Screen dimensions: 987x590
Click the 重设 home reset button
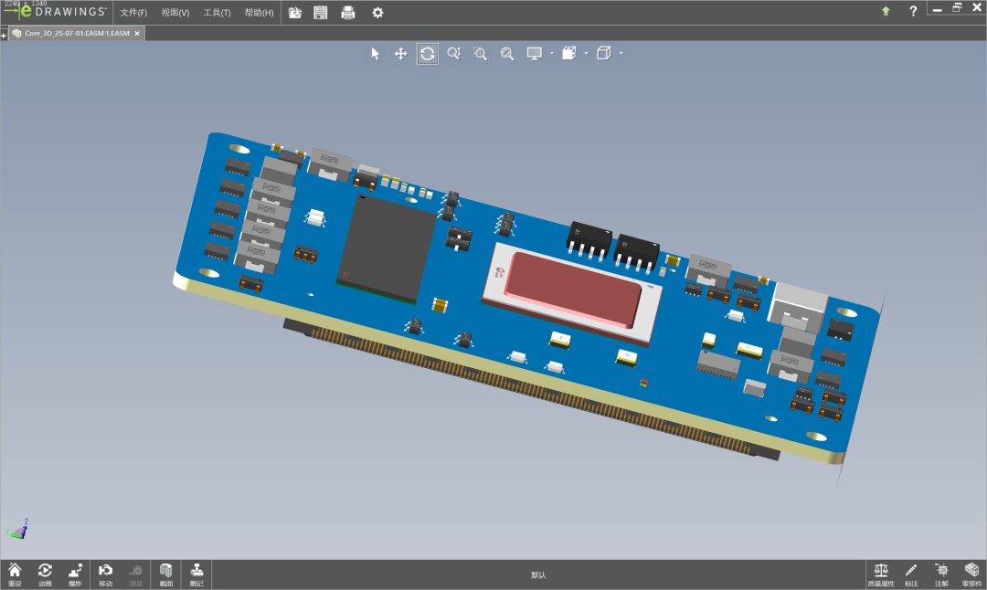click(x=15, y=574)
